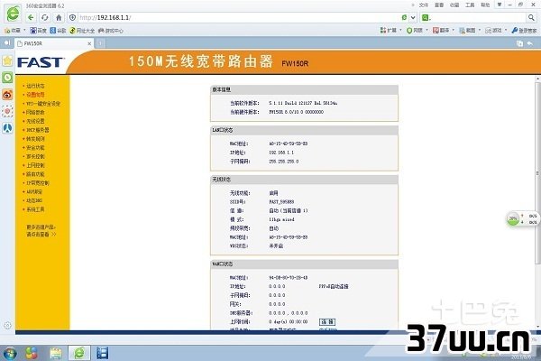Expand the 扩展 dropdown arrow
Image resolution: width=541 pixels, height=361 pixels.
click(x=400, y=30)
